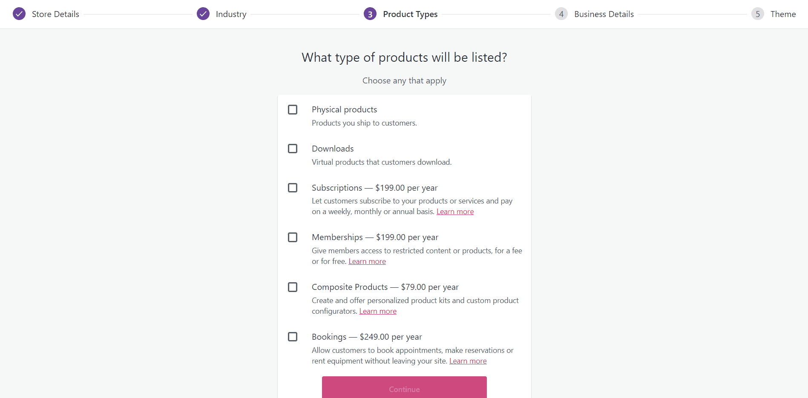Click Learn more under Composite Products
Screen dimensions: 808x398
pyautogui.click(x=378, y=311)
